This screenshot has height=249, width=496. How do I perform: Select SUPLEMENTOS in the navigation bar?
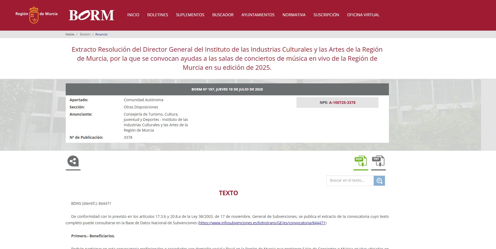tap(190, 15)
